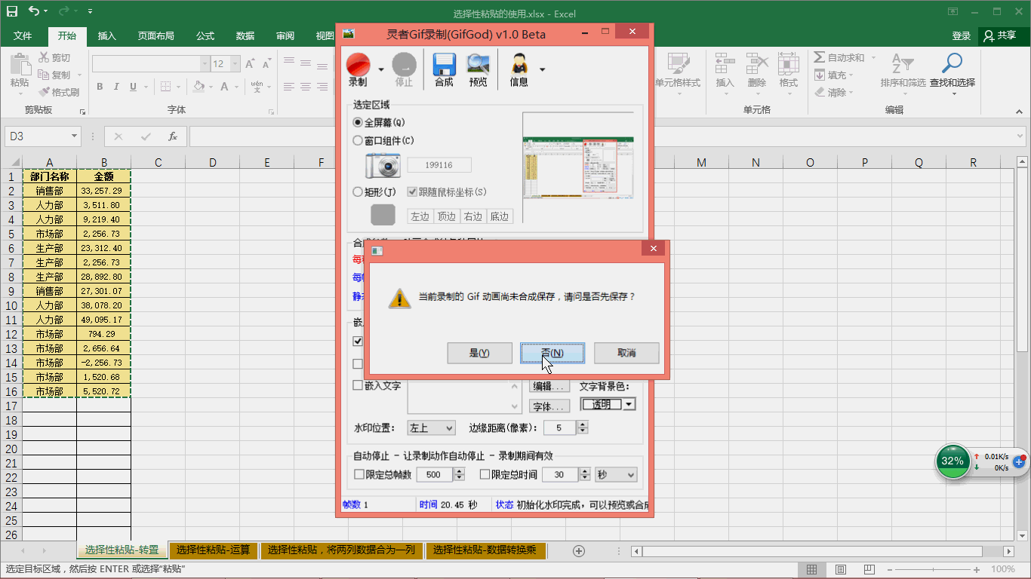Open the 水印位置 左上 dropdown
This screenshot has width=1031, height=579.
coord(431,427)
